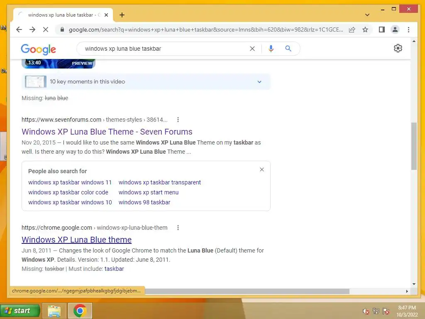Open the Chrome side panel
This screenshot has height=319, width=425.
(x=382, y=29)
